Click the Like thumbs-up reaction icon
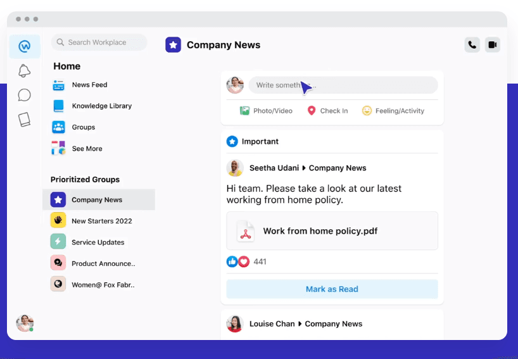Screen dimensions: 518x359 point(232,261)
